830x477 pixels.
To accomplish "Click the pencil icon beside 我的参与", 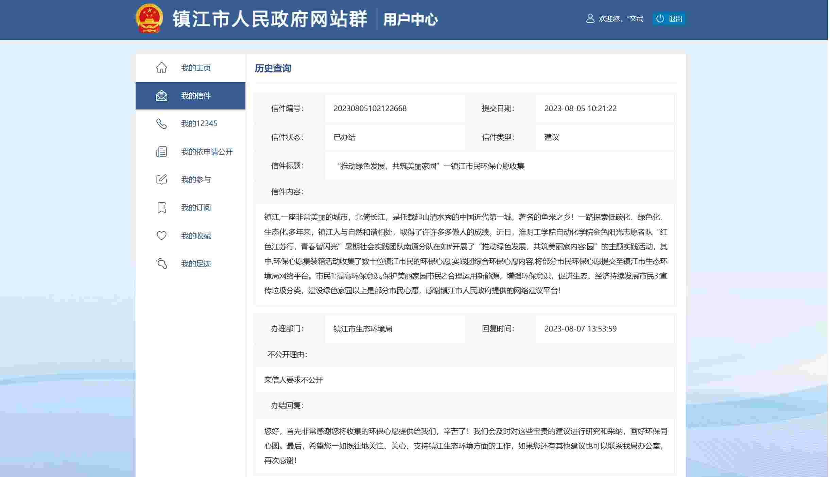I will [x=162, y=180].
